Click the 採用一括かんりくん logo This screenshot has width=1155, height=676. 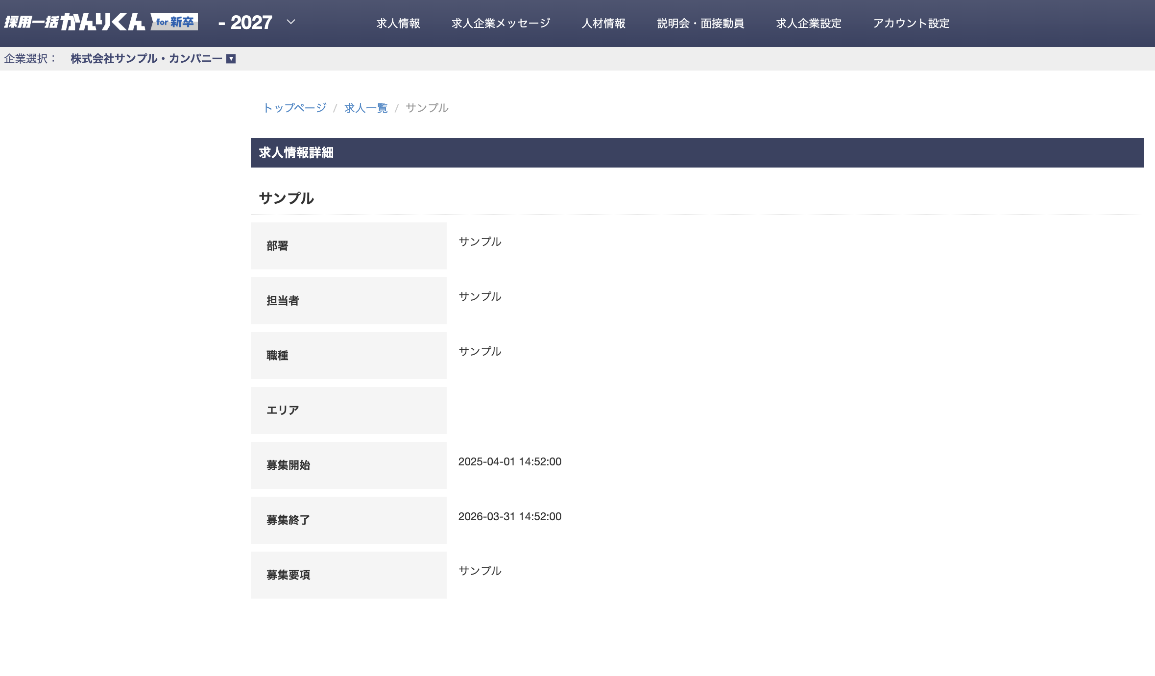[74, 22]
